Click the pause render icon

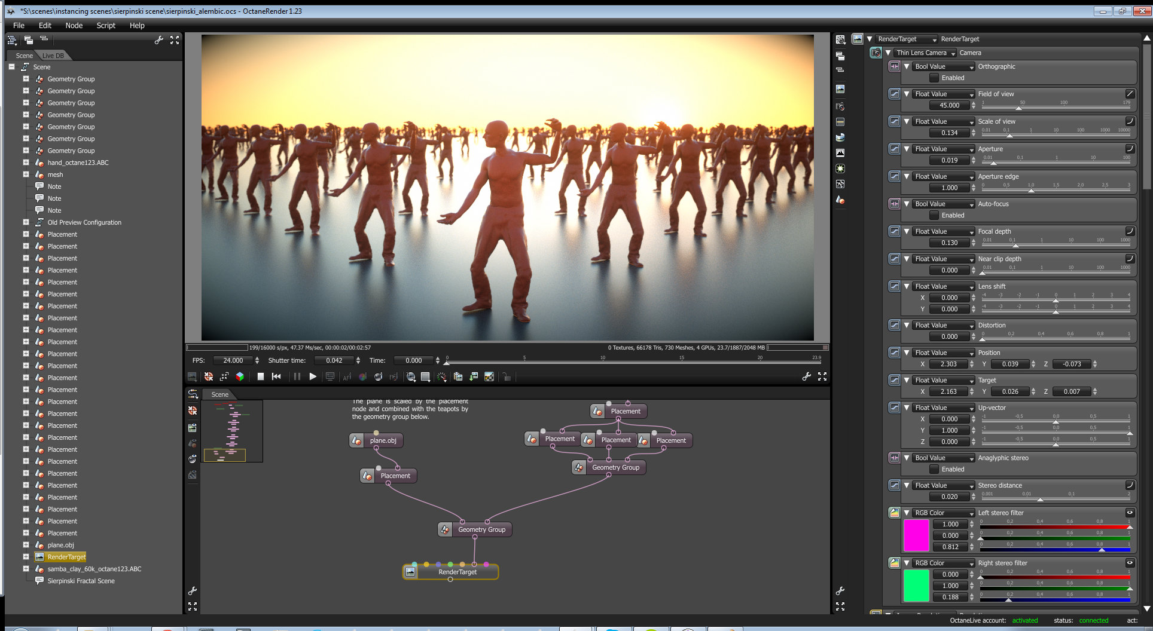click(297, 376)
